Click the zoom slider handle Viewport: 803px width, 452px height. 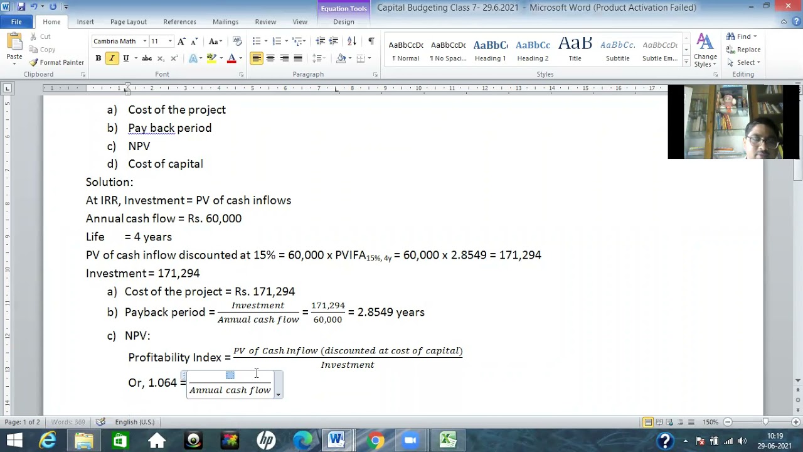click(x=765, y=422)
